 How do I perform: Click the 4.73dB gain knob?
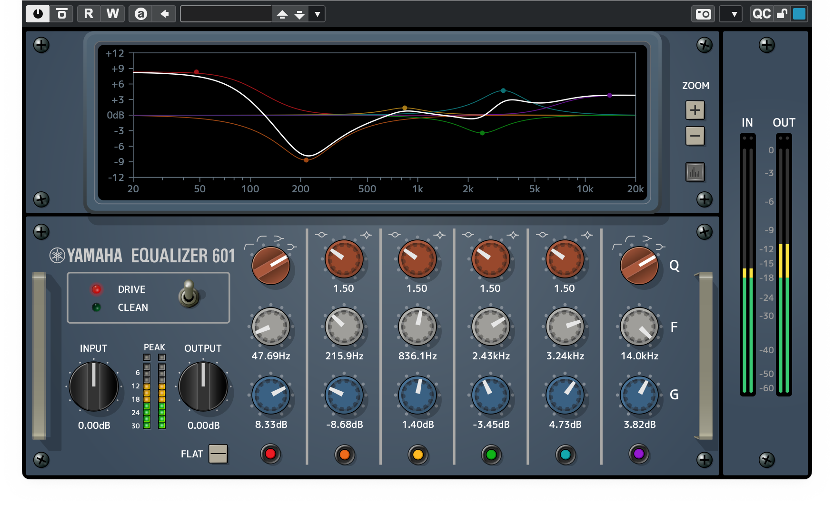pyautogui.click(x=565, y=395)
